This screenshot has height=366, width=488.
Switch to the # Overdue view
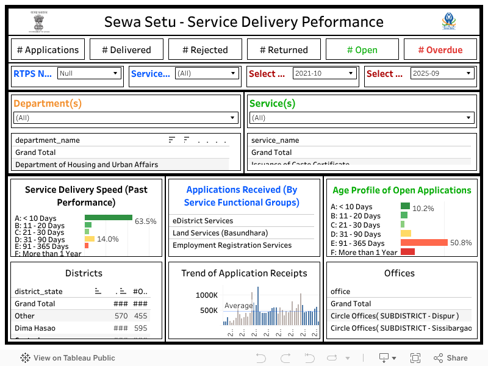click(x=440, y=49)
